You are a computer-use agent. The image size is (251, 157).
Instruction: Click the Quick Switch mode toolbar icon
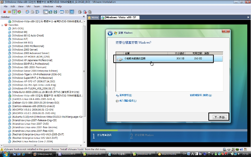tap(51, 12)
